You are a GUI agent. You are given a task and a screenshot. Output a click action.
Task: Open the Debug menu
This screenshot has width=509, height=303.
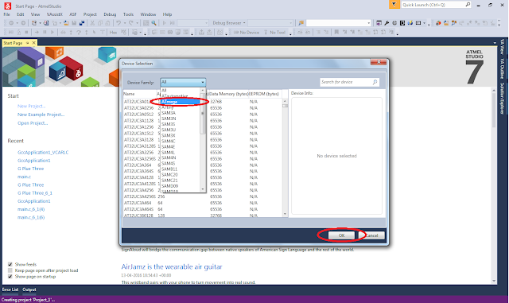pyautogui.click(x=110, y=14)
